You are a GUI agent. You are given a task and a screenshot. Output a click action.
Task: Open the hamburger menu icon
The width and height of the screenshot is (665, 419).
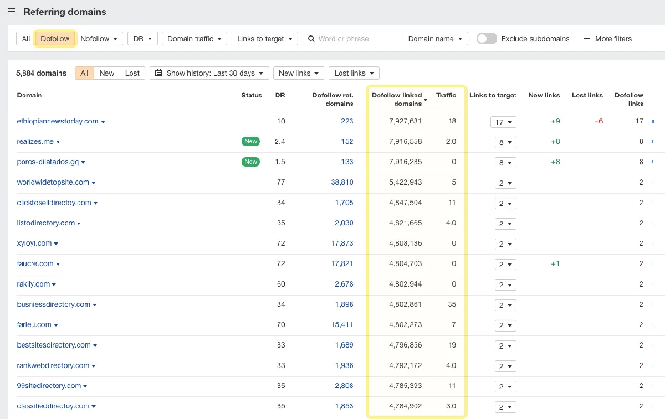(x=11, y=12)
